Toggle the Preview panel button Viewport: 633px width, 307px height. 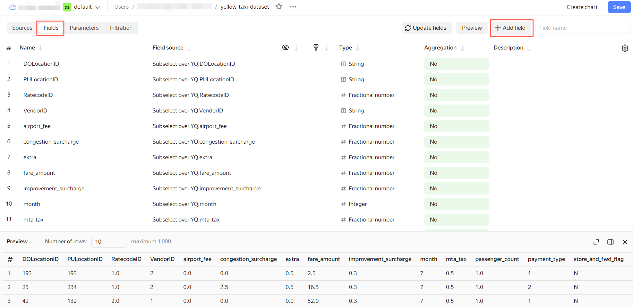(471, 28)
